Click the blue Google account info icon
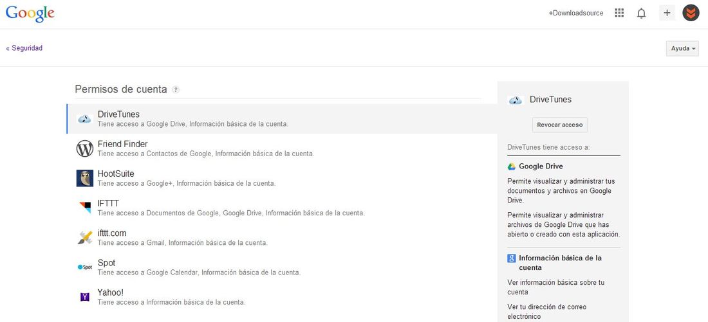708x322 pixels. pyautogui.click(x=512, y=258)
